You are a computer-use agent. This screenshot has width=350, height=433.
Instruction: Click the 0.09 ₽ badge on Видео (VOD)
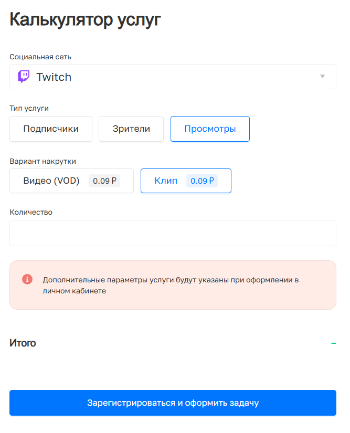coord(104,181)
